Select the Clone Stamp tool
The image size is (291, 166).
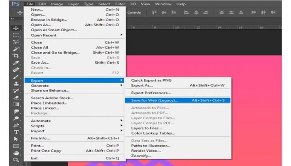coord(16,84)
